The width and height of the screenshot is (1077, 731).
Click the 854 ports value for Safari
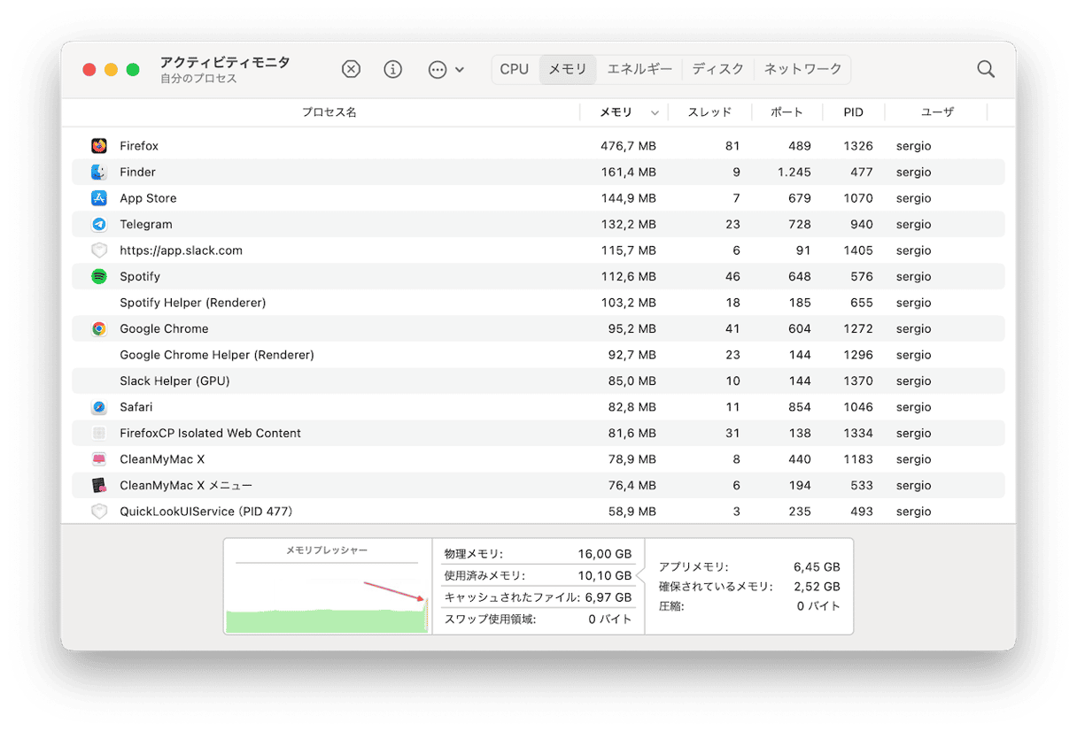[x=800, y=407]
